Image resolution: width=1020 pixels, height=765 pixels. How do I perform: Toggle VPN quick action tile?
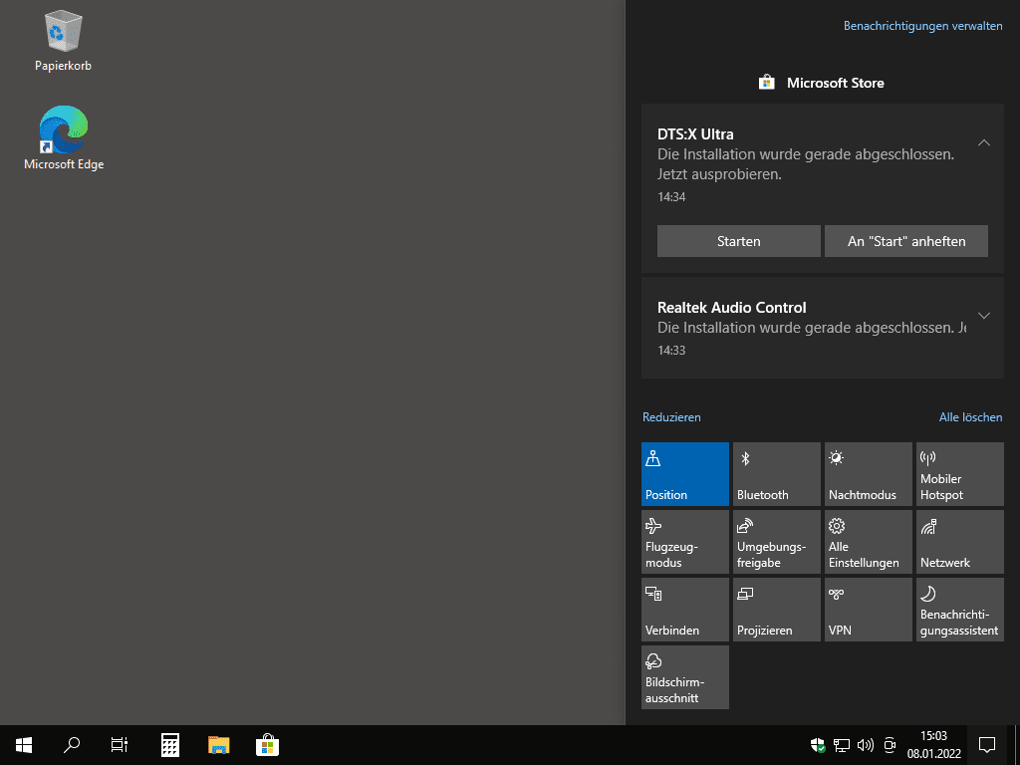(x=869, y=610)
